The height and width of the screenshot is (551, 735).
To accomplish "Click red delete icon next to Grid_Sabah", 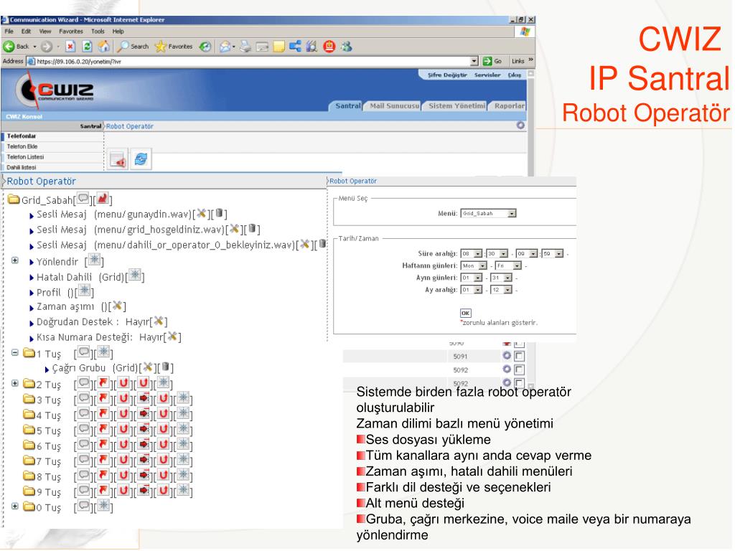I will pos(103,199).
